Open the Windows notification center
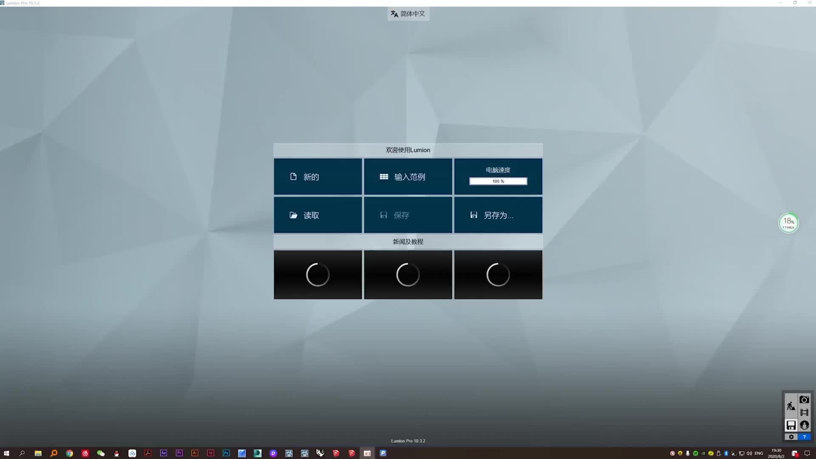Viewport: 816px width, 459px height. click(x=807, y=453)
